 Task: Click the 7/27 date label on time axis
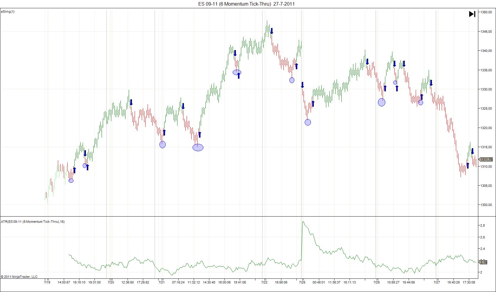(x=437, y=282)
